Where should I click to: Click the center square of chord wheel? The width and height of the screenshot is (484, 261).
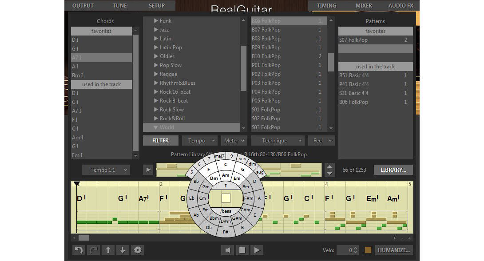(226, 198)
